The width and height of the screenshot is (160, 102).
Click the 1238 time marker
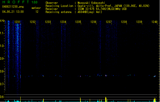pyautogui.click(x=124, y=22)
